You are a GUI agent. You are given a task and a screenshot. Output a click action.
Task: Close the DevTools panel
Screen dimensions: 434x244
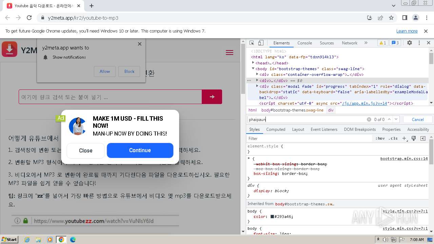(x=429, y=43)
